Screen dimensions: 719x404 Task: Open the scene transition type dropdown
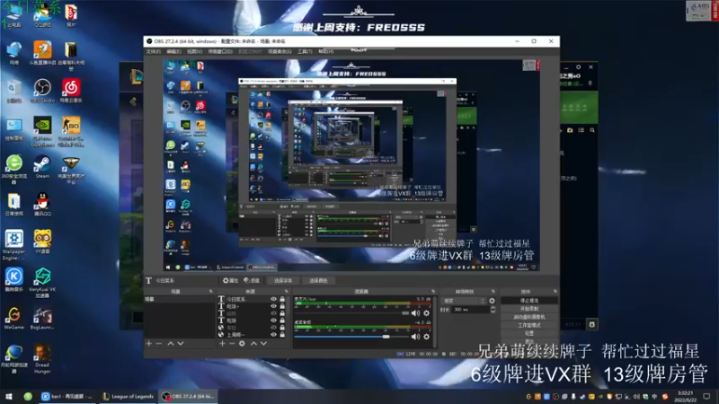pyautogui.click(x=464, y=301)
